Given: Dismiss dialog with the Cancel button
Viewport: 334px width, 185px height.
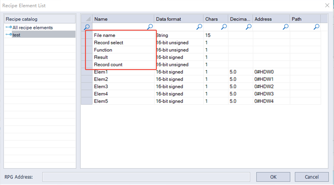Looking at the screenshot, I should coord(312,177).
